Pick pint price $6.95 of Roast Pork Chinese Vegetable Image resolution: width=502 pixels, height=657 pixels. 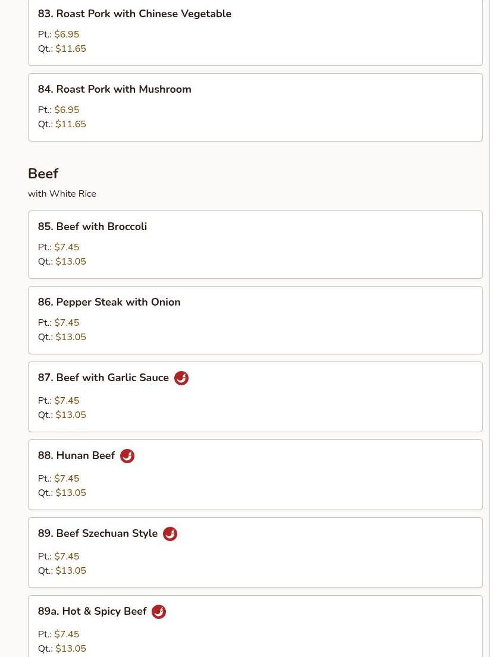(x=66, y=34)
